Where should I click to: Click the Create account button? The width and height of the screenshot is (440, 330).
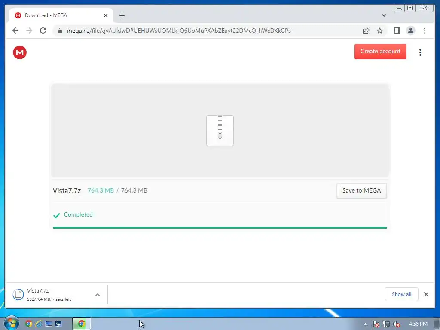point(380,52)
